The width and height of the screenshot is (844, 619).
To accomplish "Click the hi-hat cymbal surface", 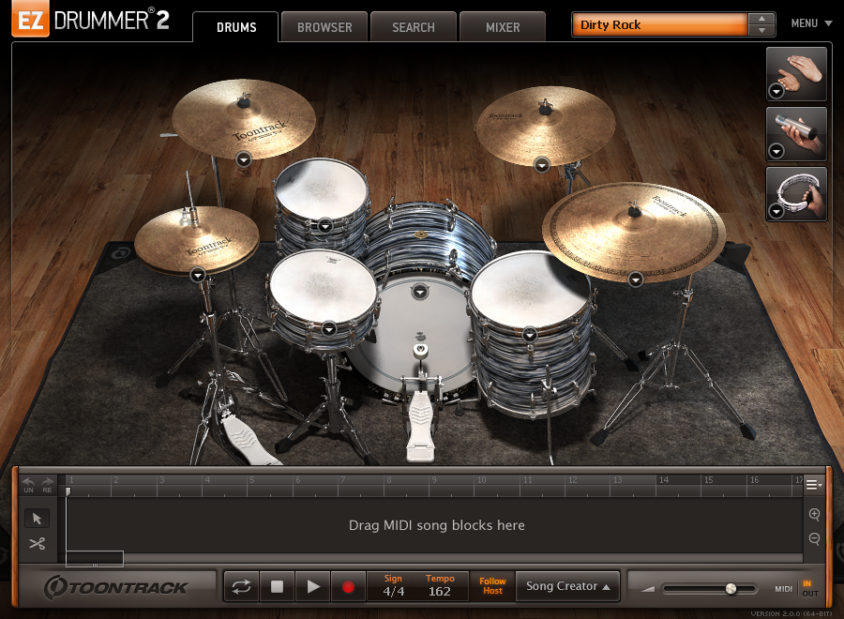I will pyautogui.click(x=197, y=239).
